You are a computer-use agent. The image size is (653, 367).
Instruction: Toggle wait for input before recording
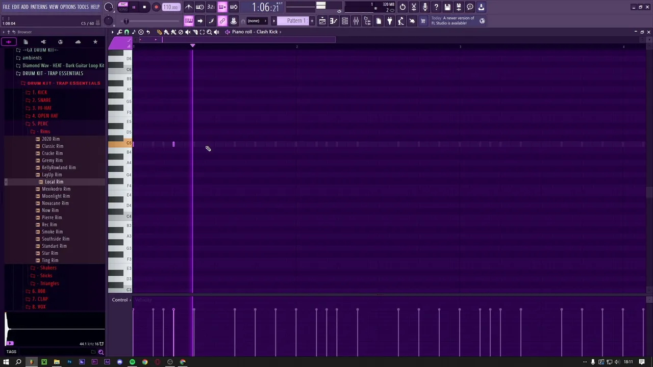click(200, 7)
